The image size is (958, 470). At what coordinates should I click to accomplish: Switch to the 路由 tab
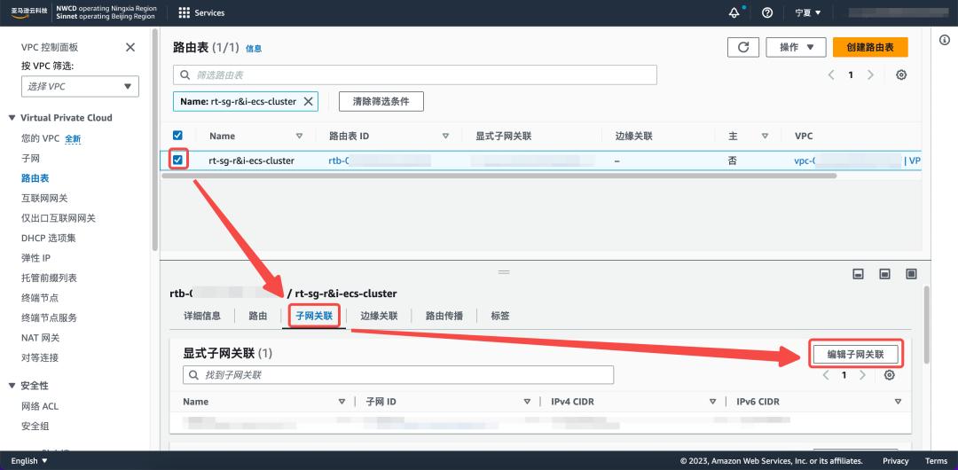tap(258, 316)
